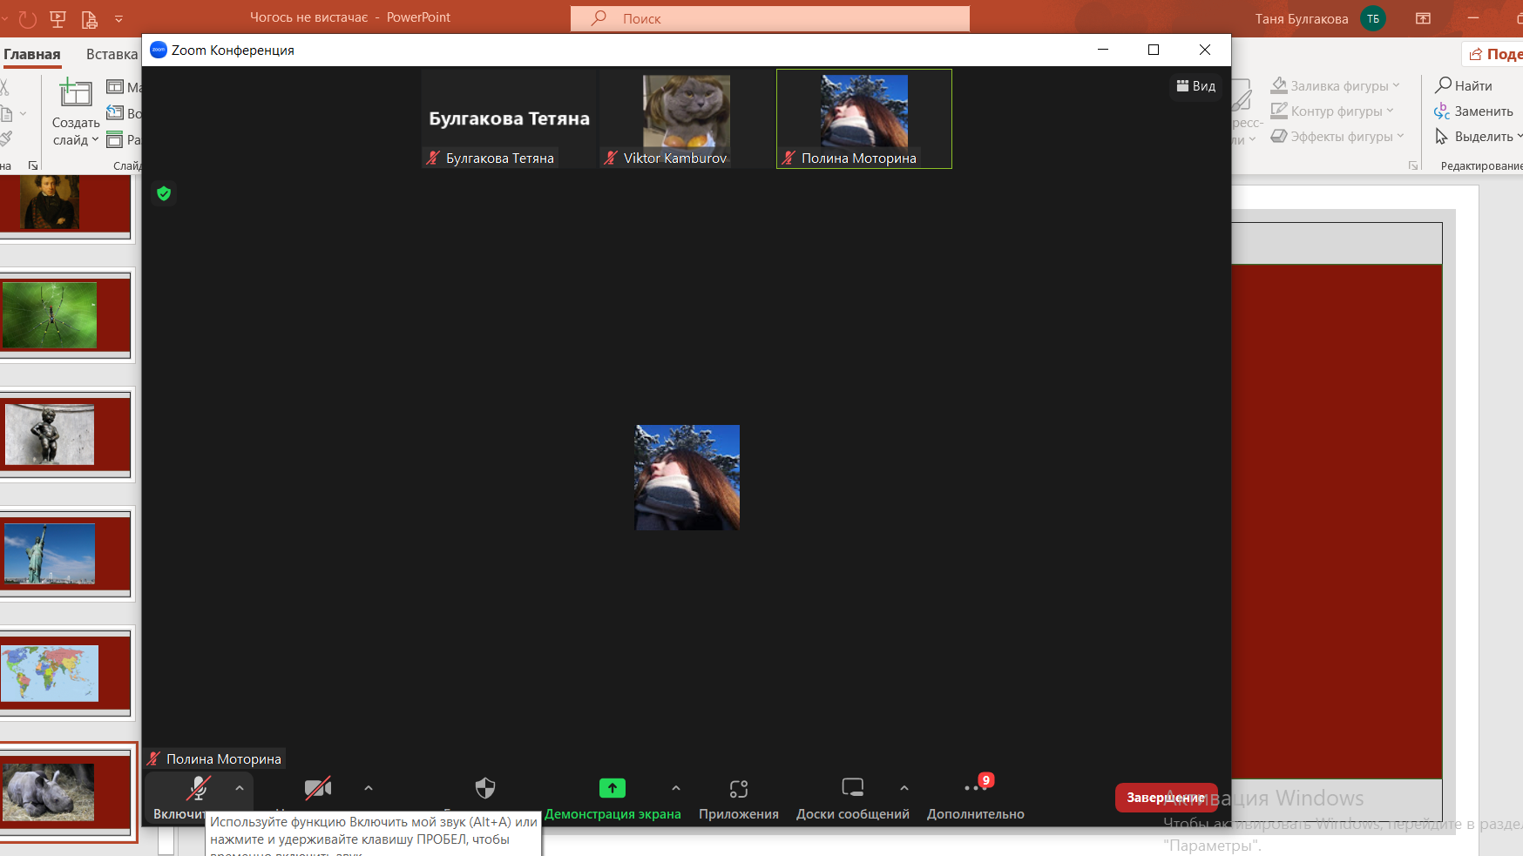Image resolution: width=1523 pixels, height=856 pixels.
Task: Open the Главная ribbon tab in PowerPoint
Action: 32,54
